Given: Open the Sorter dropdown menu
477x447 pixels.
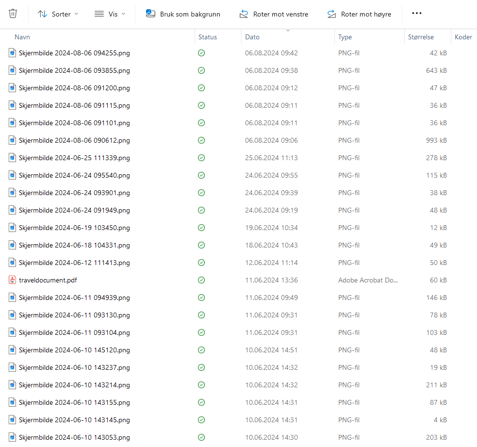Looking at the screenshot, I should click(58, 14).
